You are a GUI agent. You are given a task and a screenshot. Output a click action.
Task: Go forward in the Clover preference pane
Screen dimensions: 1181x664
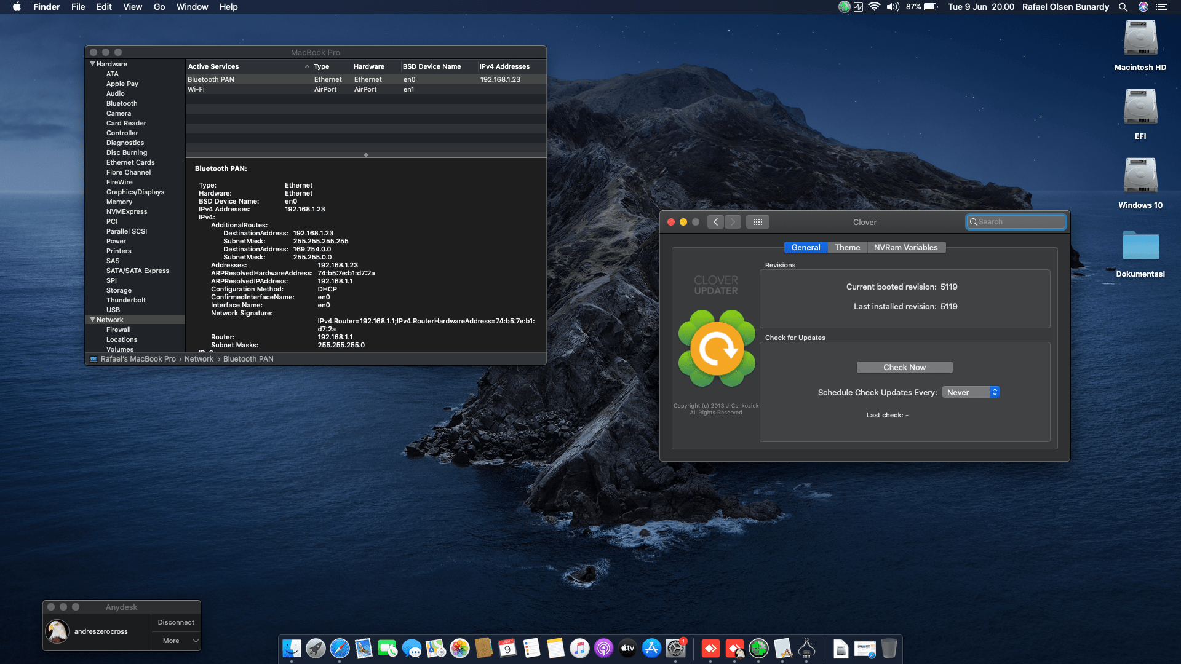[733, 222]
